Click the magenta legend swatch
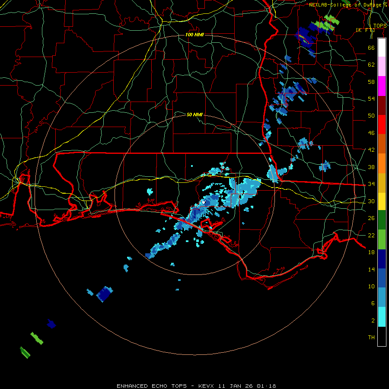The image size is (389, 389). 382,86
